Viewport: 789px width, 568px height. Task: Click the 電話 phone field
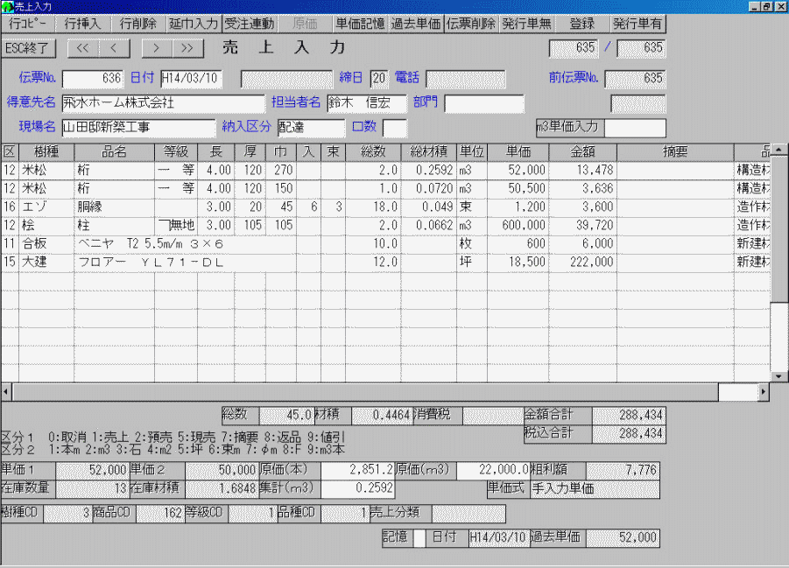466,79
